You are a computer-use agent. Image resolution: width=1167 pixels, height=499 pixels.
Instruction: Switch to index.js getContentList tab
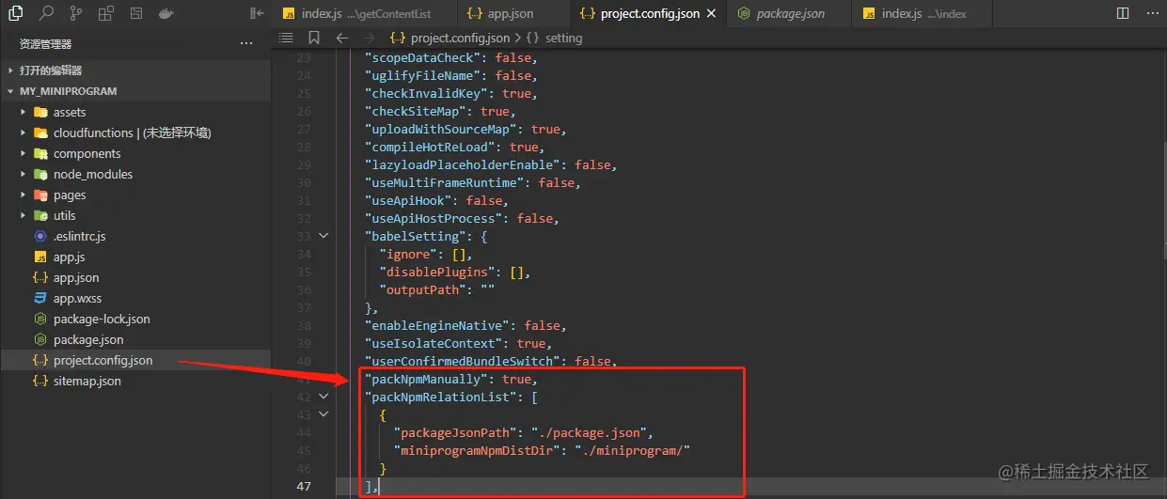363,14
